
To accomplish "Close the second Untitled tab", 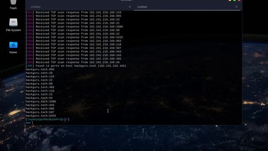I will click(236, 7).
